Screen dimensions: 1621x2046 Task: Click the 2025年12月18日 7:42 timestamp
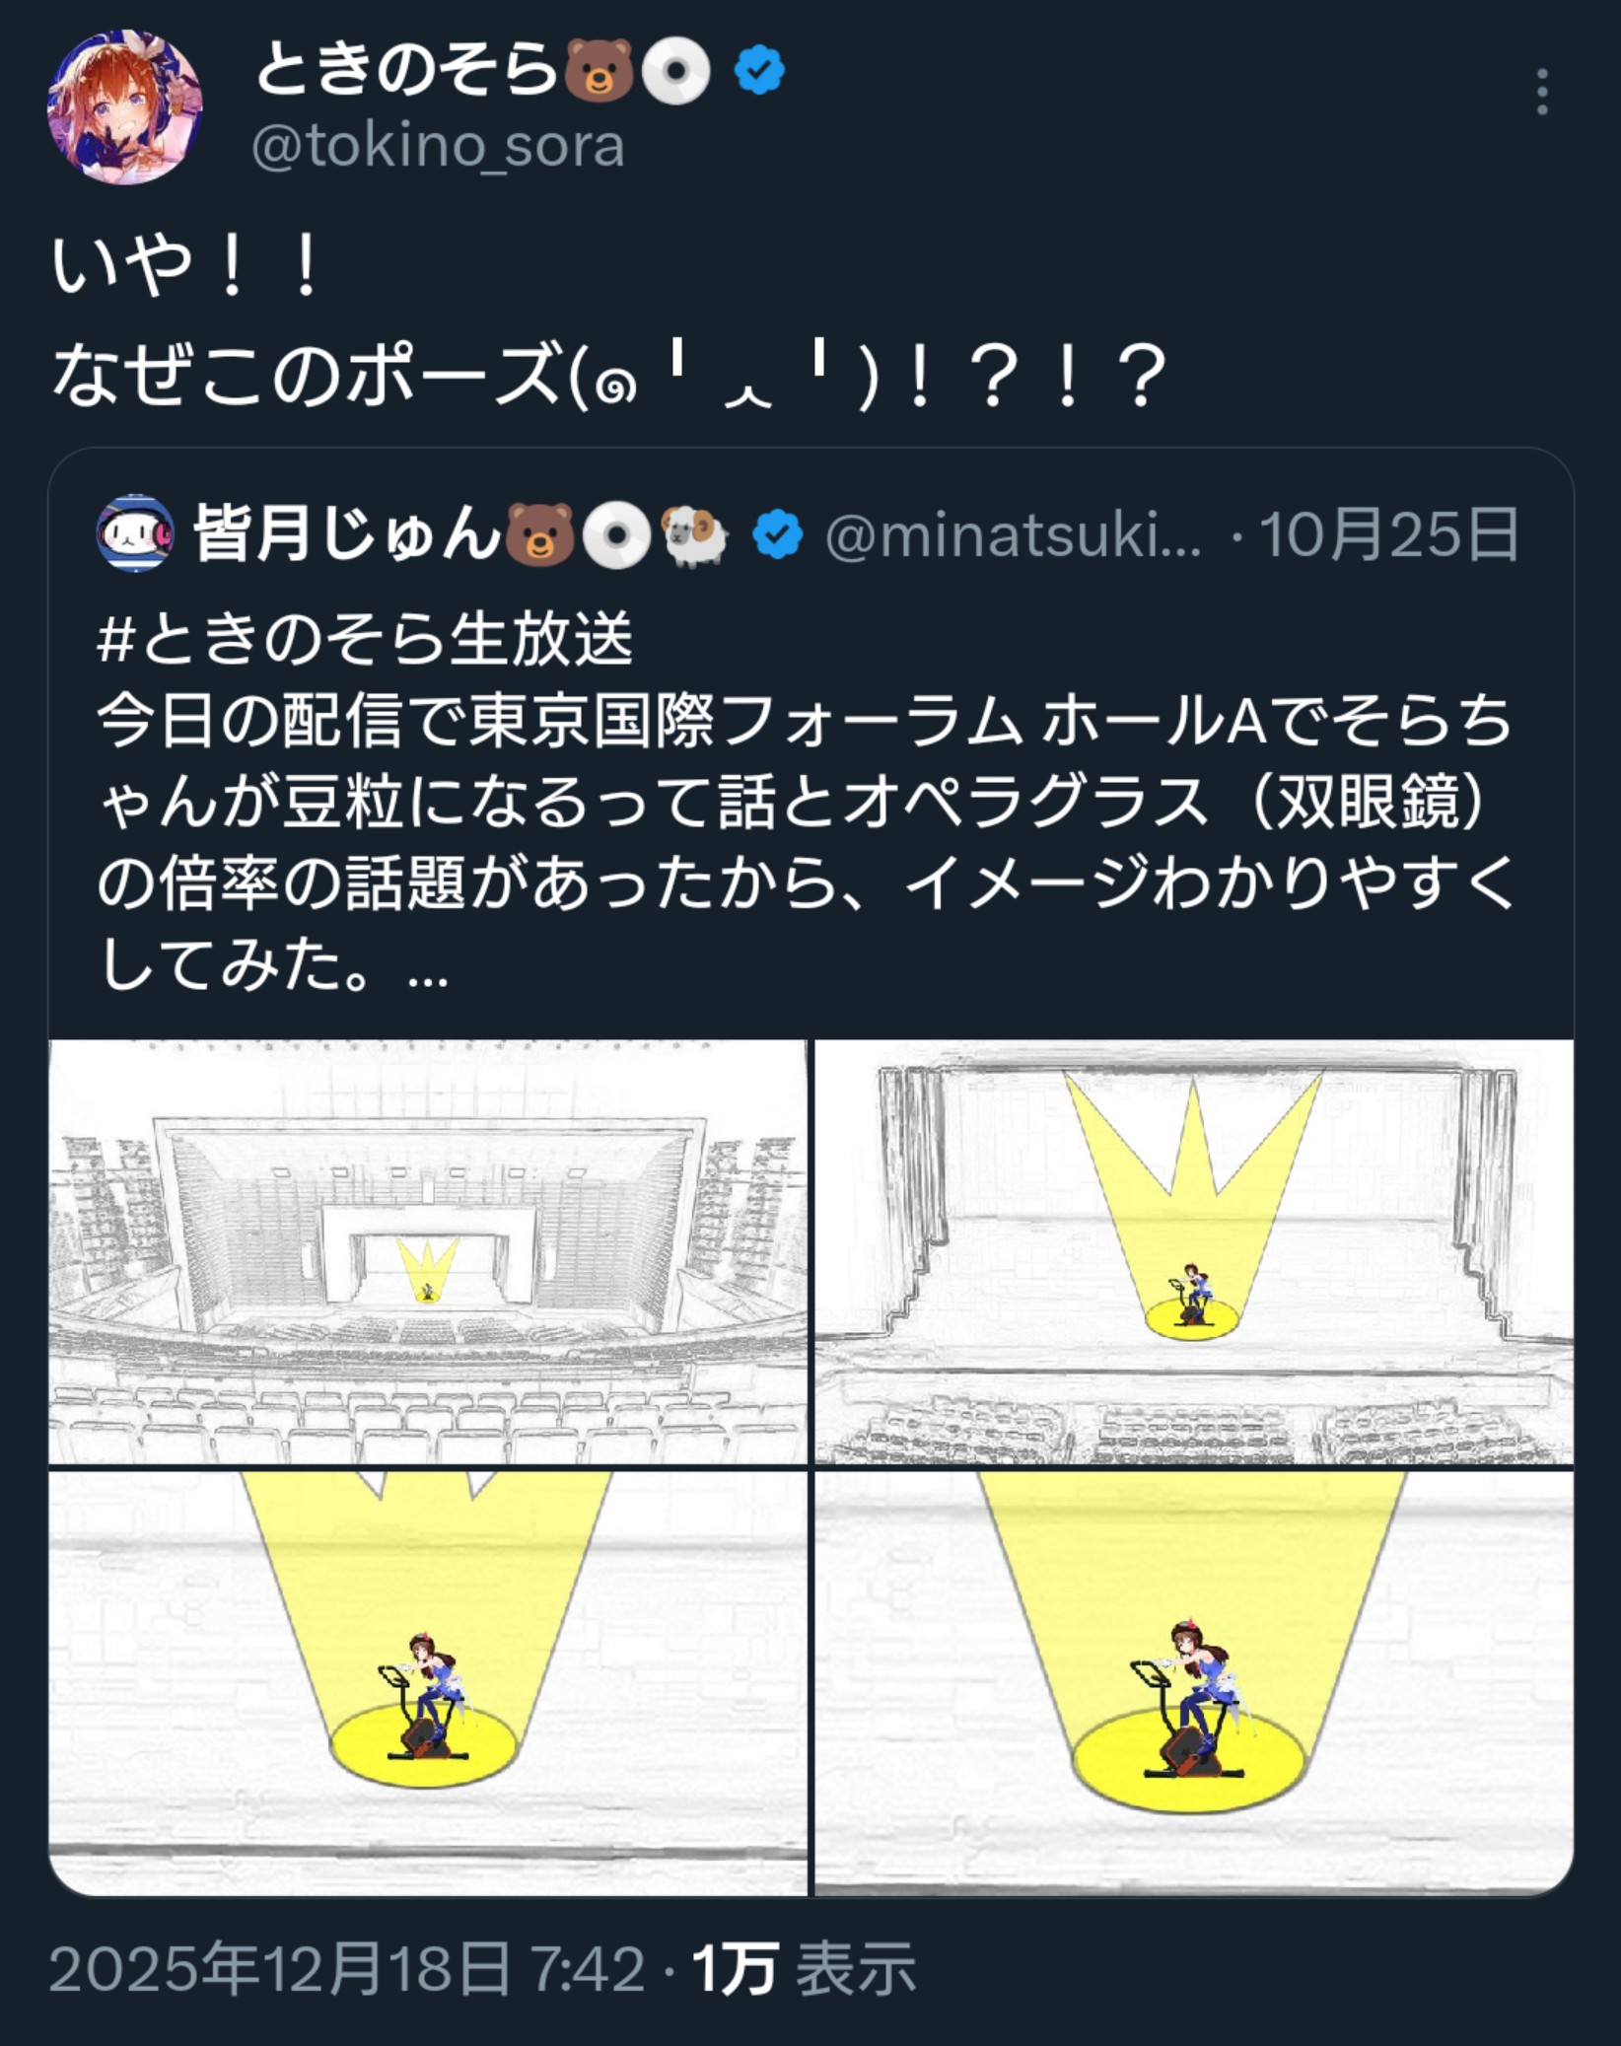pos(346,1969)
